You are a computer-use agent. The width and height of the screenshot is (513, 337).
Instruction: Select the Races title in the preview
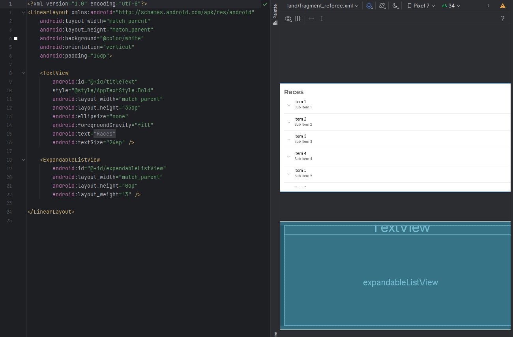click(x=294, y=92)
